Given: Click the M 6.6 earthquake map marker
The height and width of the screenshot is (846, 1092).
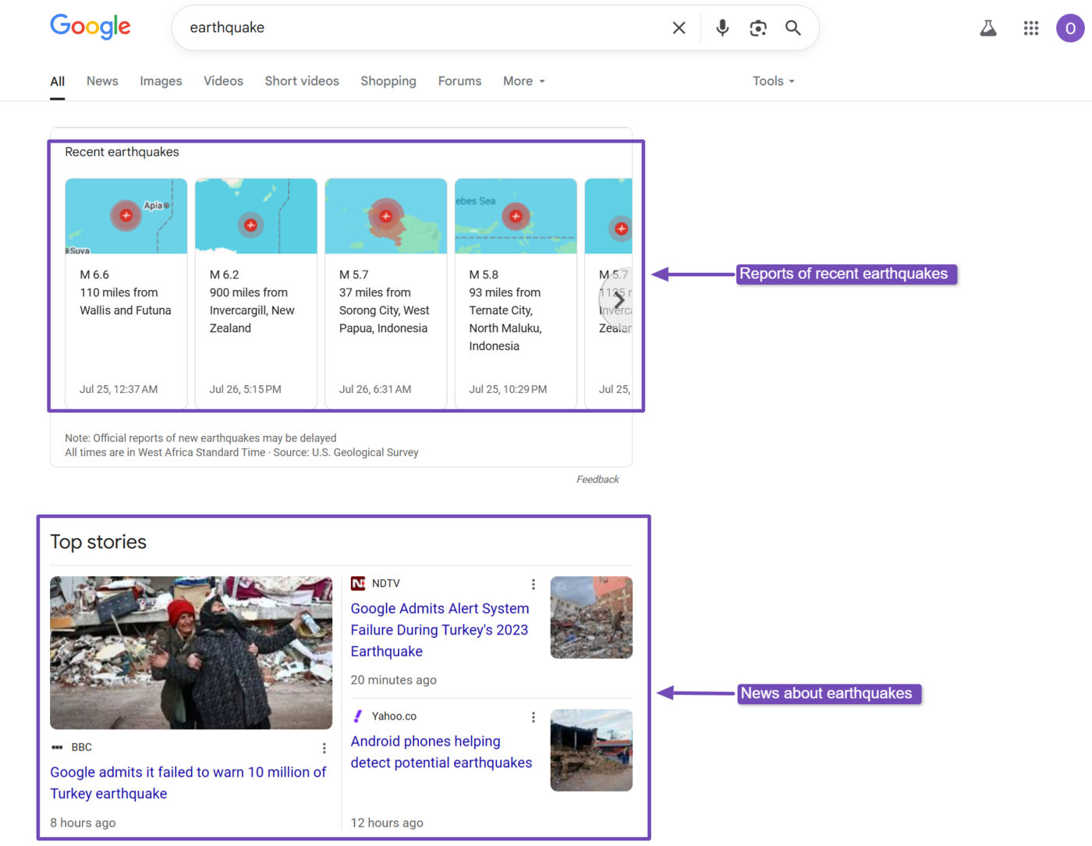Looking at the screenshot, I should (x=126, y=215).
